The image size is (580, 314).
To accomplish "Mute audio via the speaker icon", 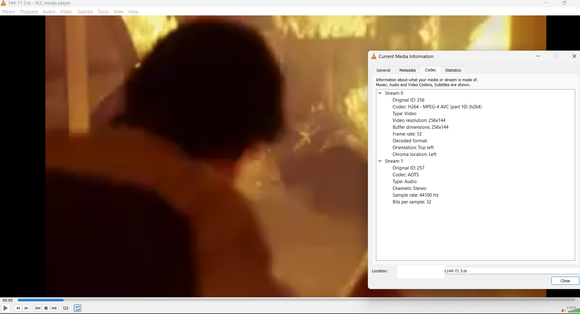I will pos(563,310).
